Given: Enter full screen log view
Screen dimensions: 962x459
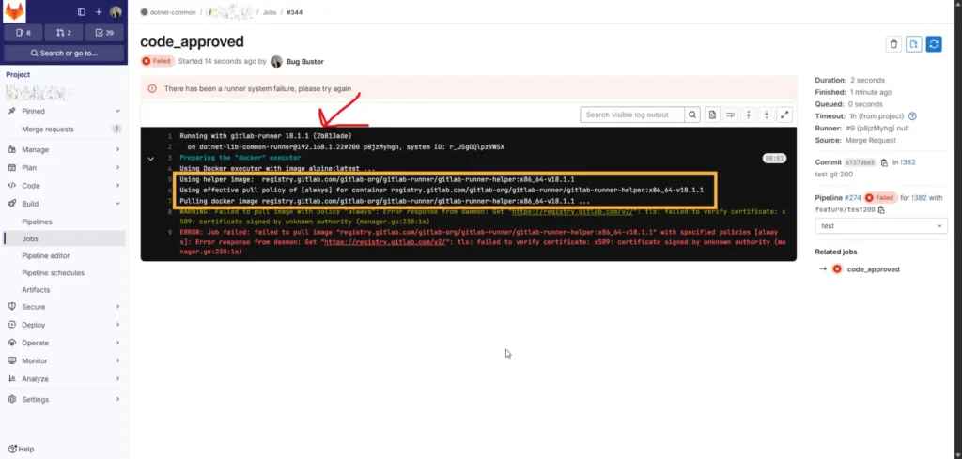Looking at the screenshot, I should click(x=784, y=115).
